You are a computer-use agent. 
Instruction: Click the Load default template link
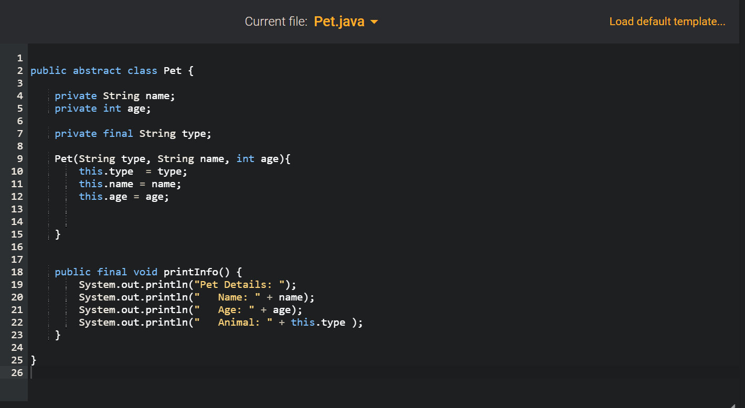tap(667, 22)
